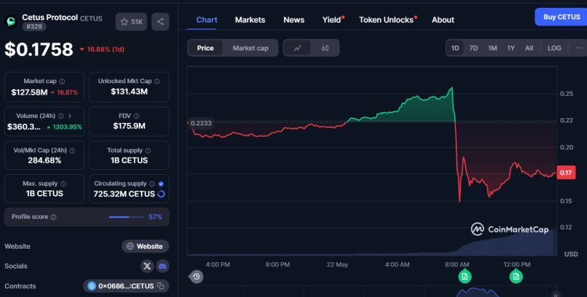
Task: Click the verified circulating supply badge
Action: pyautogui.click(x=161, y=183)
